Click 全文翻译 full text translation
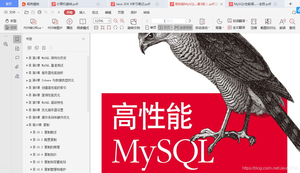Screen dimensions: 300x173 coord(236,27)
